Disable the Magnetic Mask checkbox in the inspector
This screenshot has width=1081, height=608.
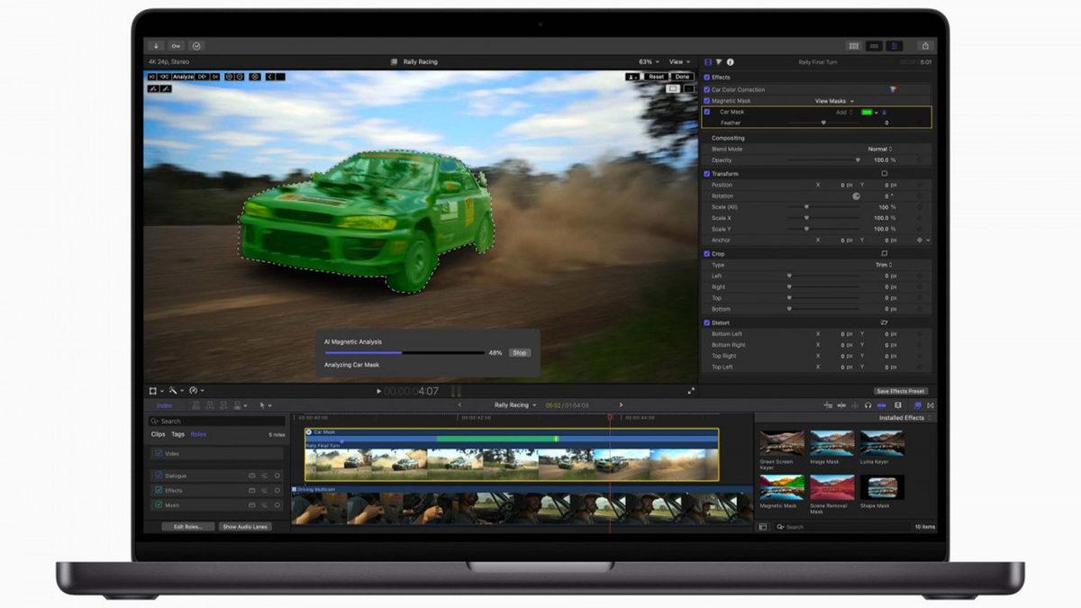click(705, 101)
